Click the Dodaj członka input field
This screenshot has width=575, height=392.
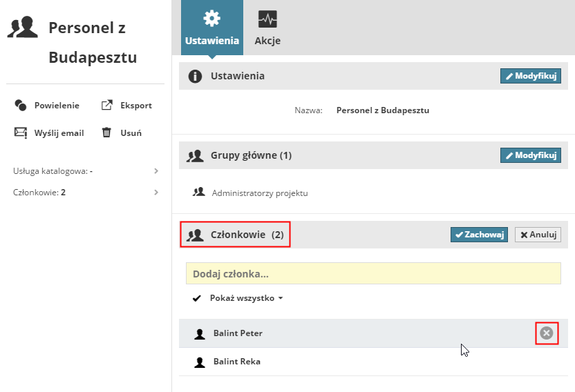(x=373, y=274)
